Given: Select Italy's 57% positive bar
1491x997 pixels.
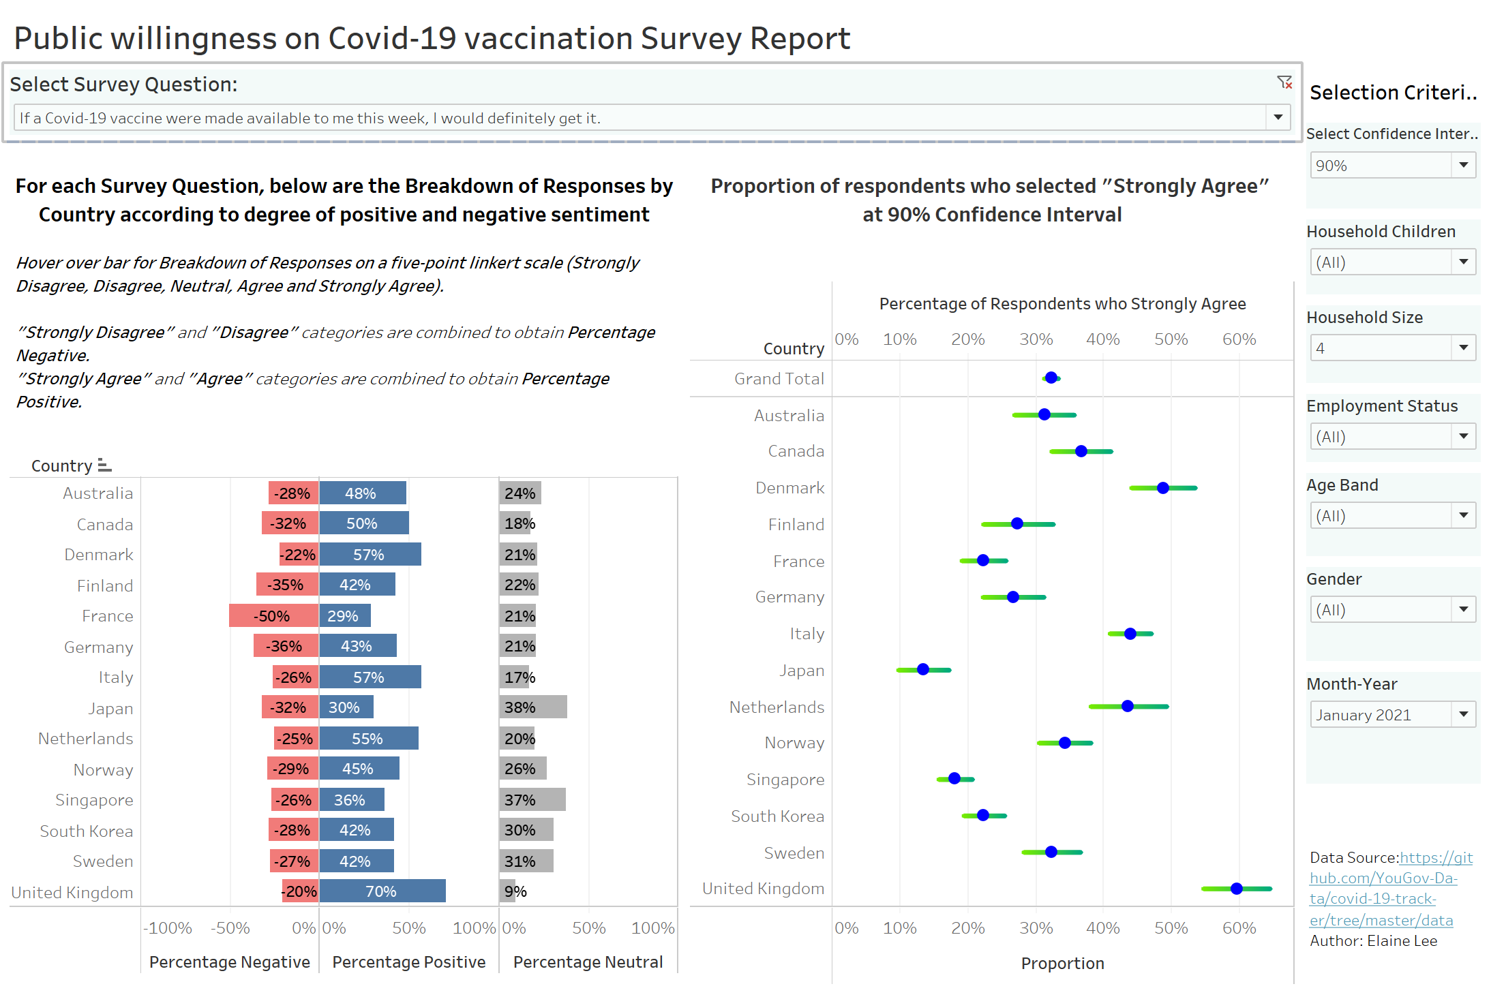Looking at the screenshot, I should 370,677.
